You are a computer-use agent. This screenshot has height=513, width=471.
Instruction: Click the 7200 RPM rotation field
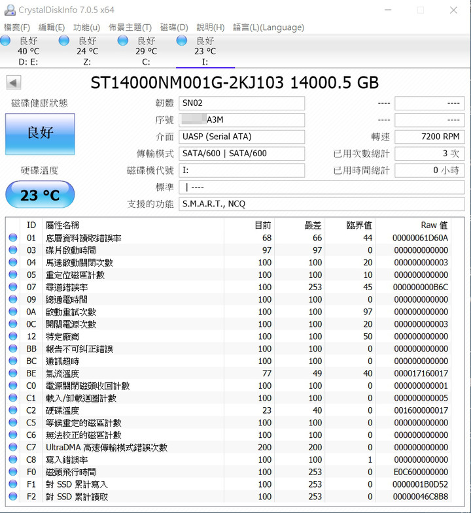click(429, 137)
